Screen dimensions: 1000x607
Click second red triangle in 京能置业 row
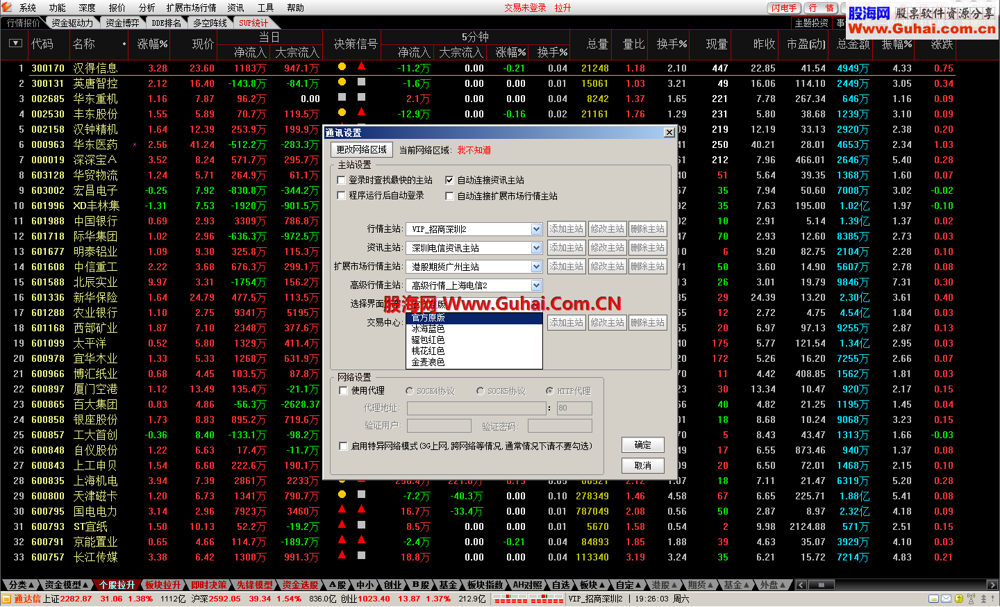361,540
